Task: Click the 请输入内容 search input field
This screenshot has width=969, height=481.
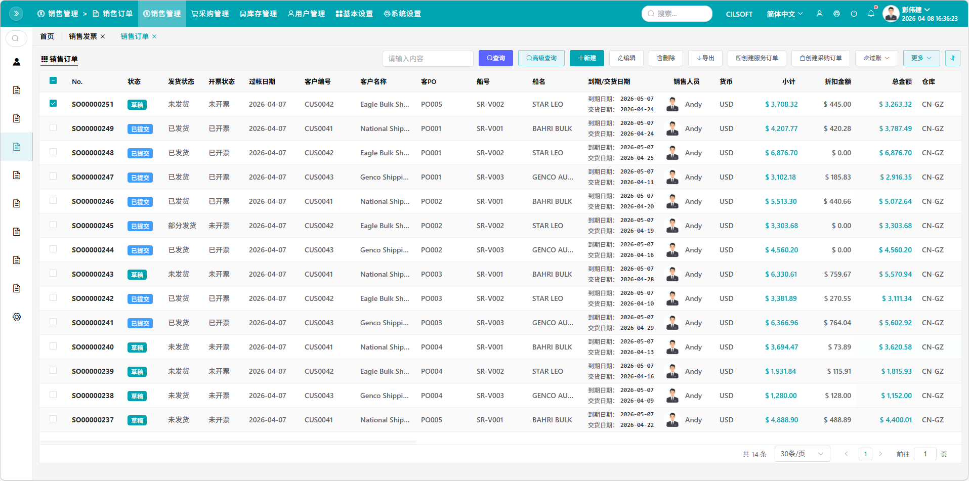Action: (x=428, y=59)
